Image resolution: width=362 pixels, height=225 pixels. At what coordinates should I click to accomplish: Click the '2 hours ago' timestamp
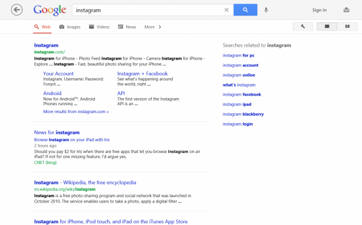pyautogui.click(x=45, y=145)
